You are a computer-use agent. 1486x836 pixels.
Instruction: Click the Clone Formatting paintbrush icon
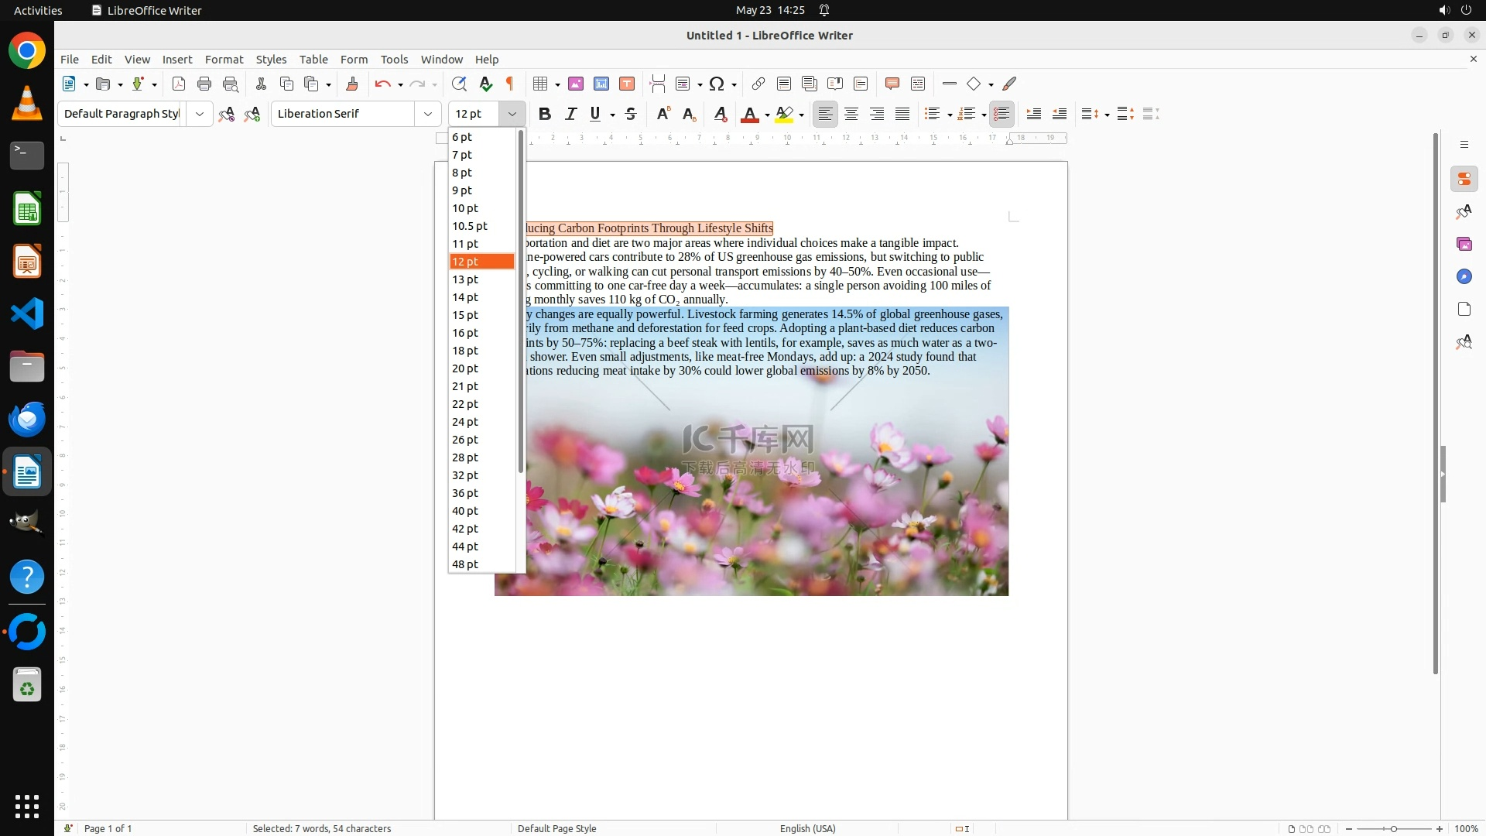coord(352,84)
